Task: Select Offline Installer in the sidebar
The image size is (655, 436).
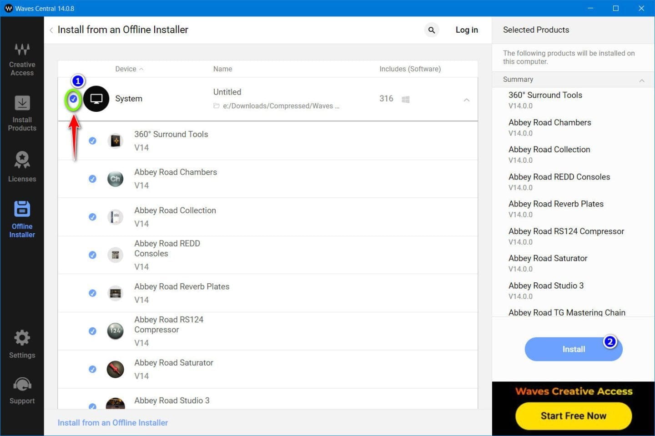Action: [22, 220]
